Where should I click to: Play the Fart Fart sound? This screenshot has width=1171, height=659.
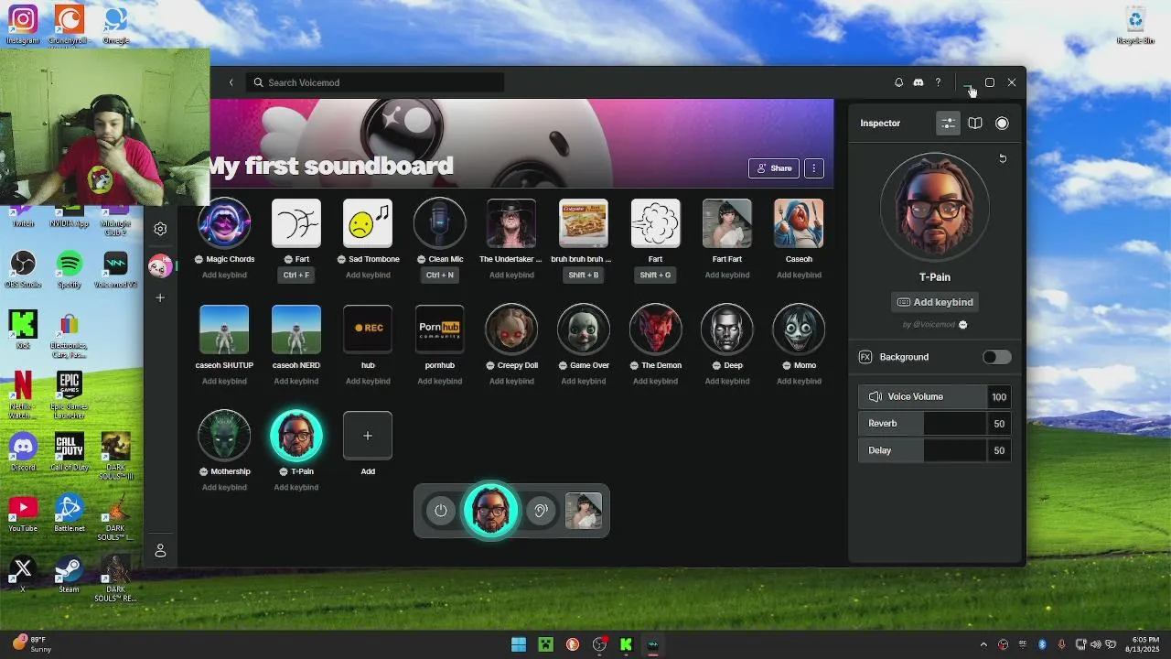[x=727, y=223]
